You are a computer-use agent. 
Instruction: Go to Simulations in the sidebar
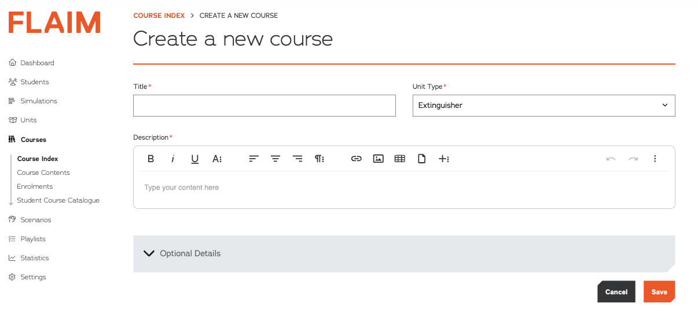(39, 101)
